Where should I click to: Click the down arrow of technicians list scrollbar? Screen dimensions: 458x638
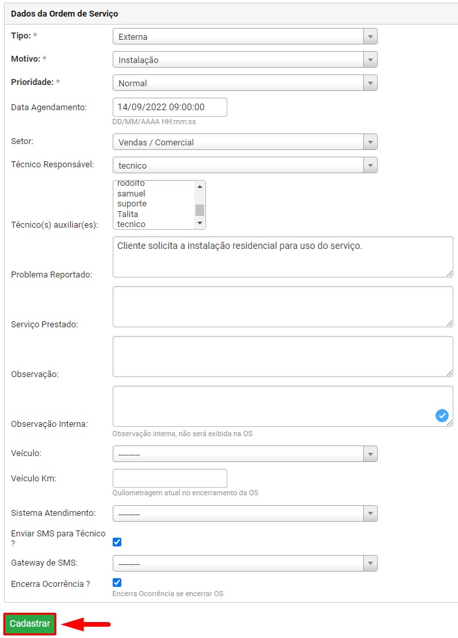[x=200, y=223]
